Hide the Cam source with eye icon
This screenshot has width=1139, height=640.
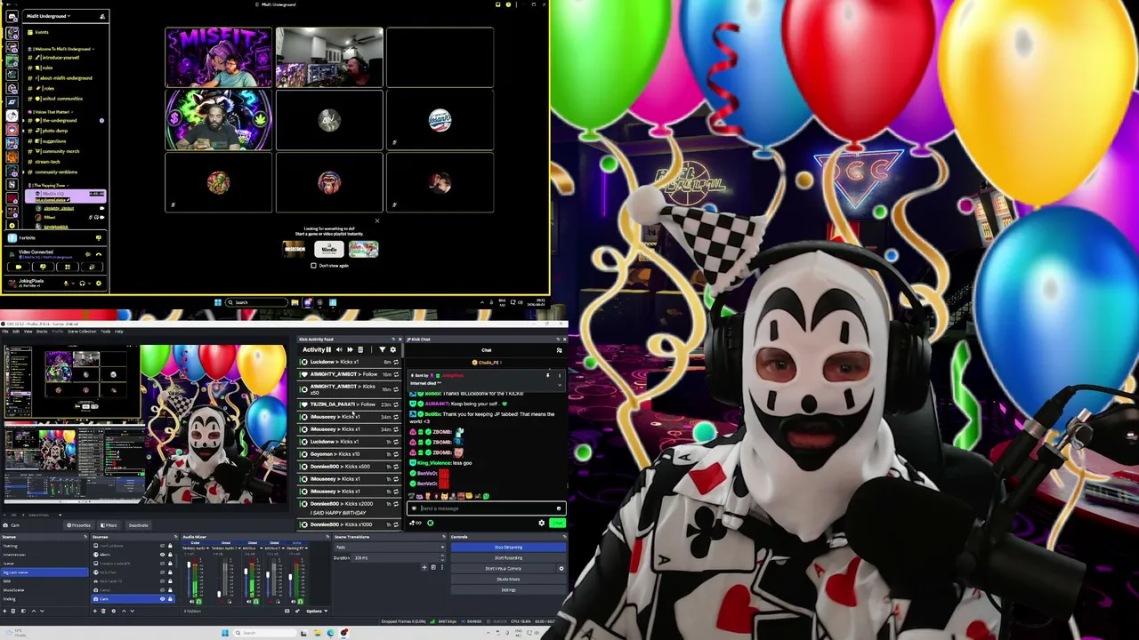[162, 599]
